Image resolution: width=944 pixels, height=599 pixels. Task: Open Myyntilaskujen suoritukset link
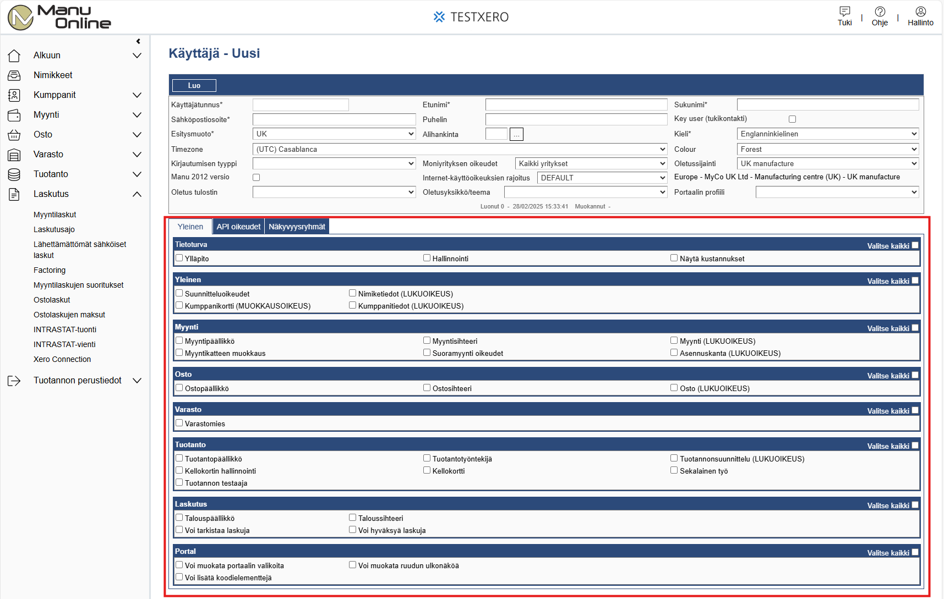tap(79, 285)
